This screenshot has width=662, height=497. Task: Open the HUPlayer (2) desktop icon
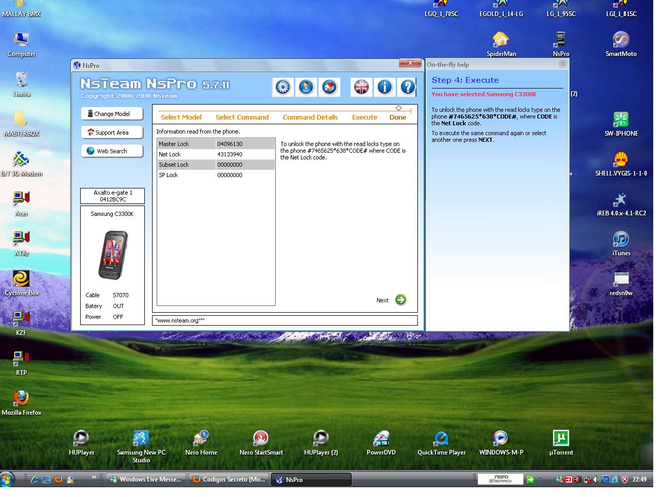click(x=321, y=443)
